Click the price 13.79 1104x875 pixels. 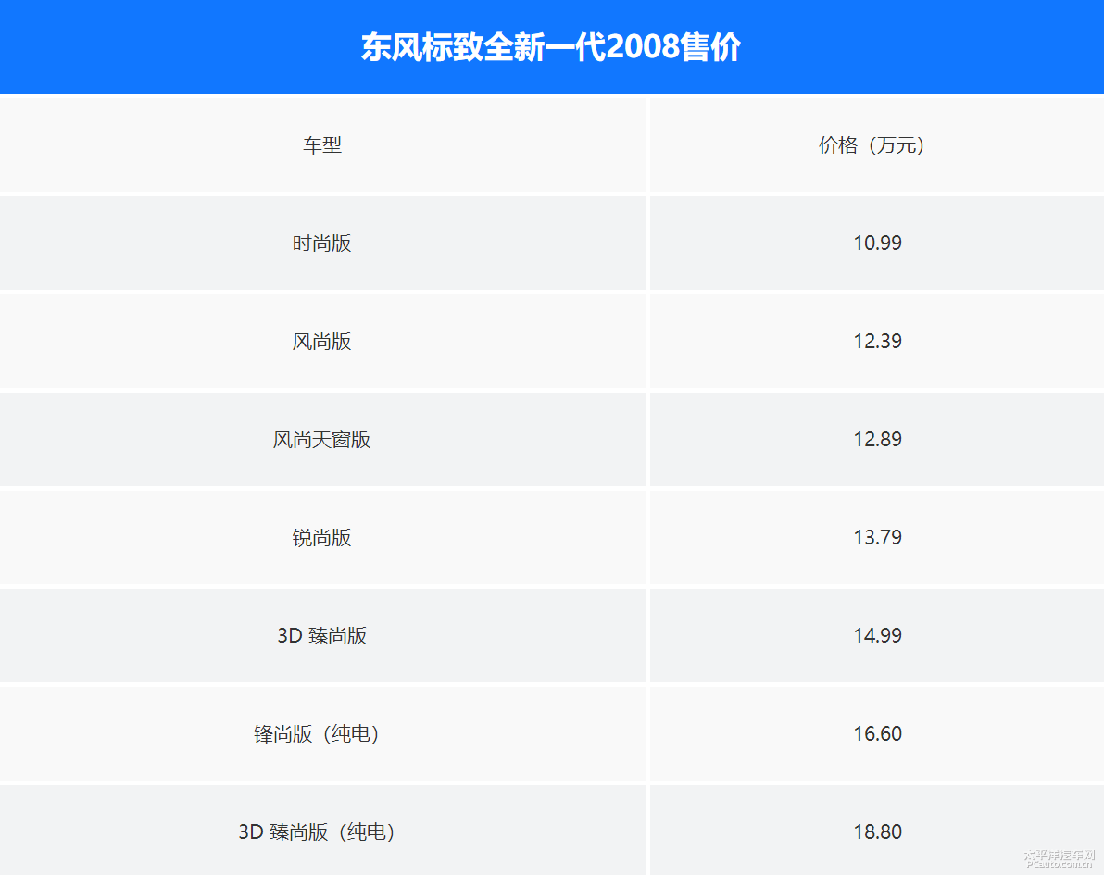click(x=877, y=538)
